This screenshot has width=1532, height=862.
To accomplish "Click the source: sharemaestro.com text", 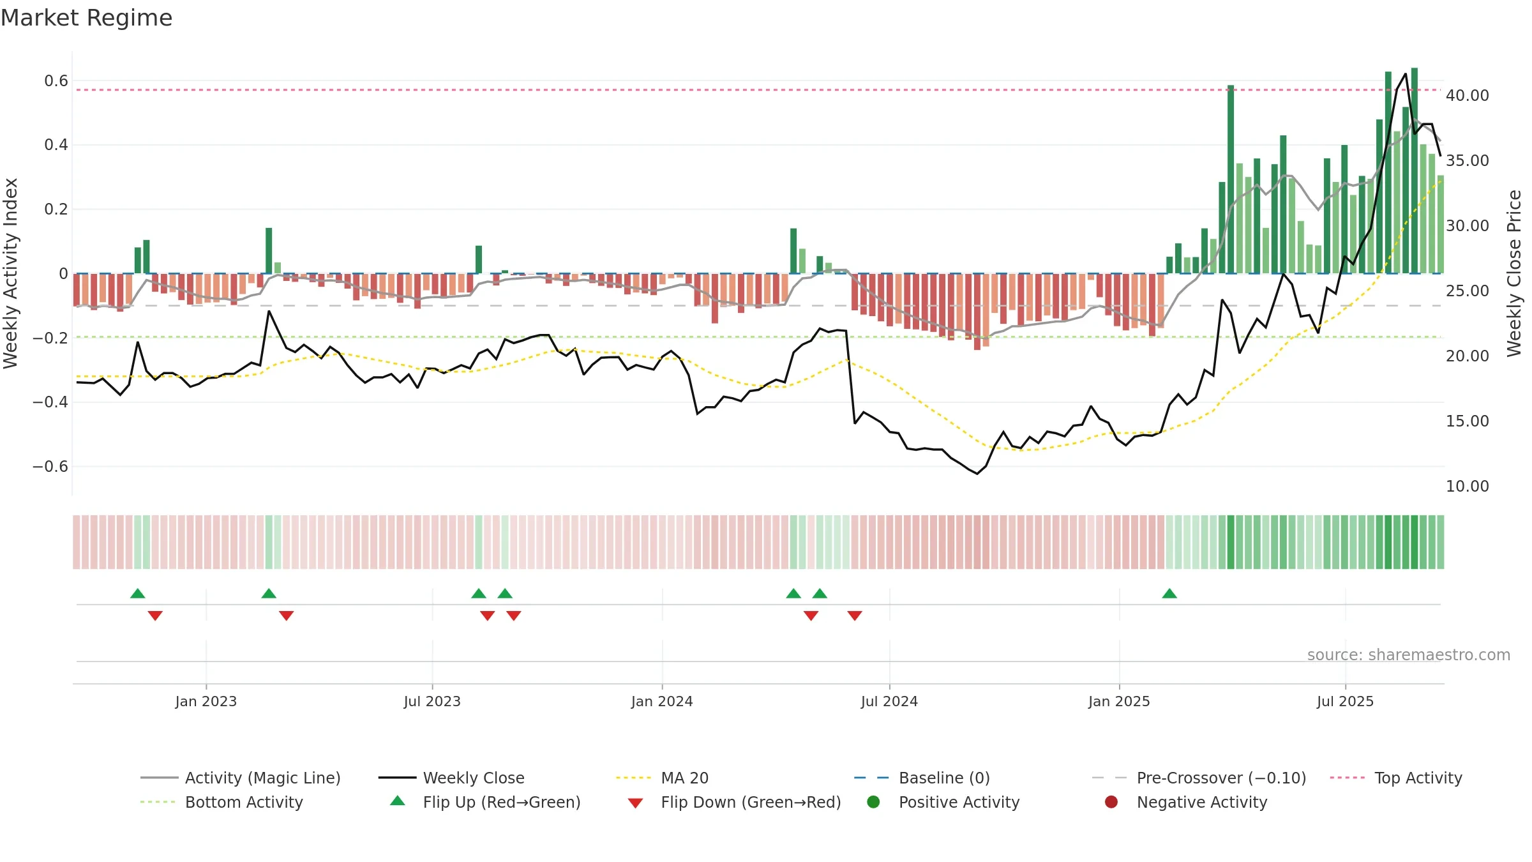I will 1409,654.
